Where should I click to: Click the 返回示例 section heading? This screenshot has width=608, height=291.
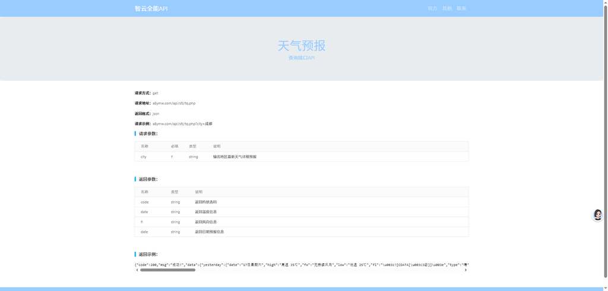click(x=148, y=254)
